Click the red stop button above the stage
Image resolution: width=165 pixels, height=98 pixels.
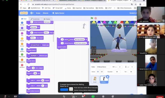(95, 18)
